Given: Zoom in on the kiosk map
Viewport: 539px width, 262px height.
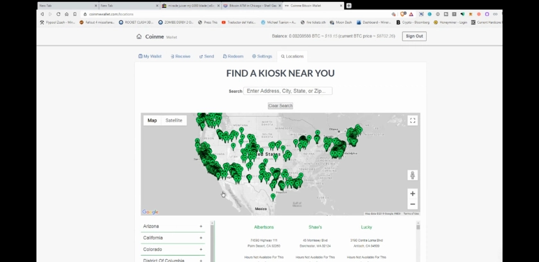Looking at the screenshot, I should pos(413,193).
